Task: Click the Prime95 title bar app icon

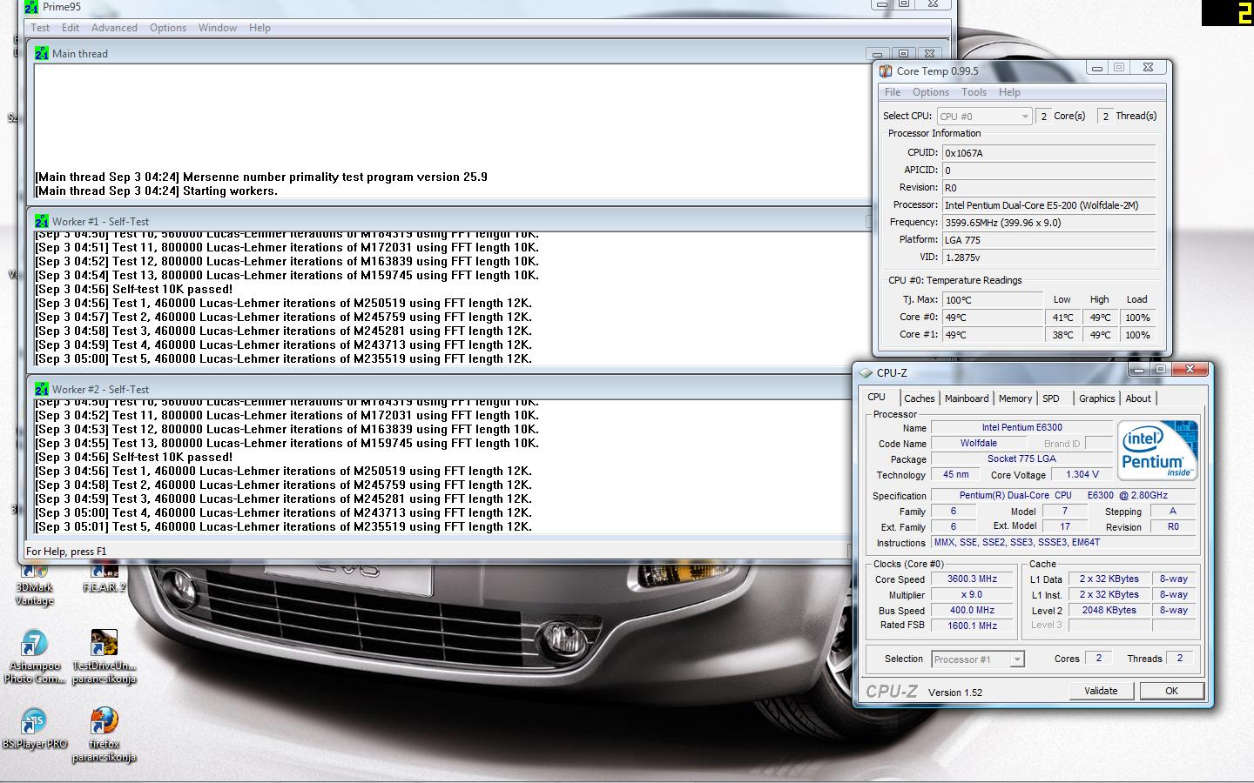Action: (32, 7)
